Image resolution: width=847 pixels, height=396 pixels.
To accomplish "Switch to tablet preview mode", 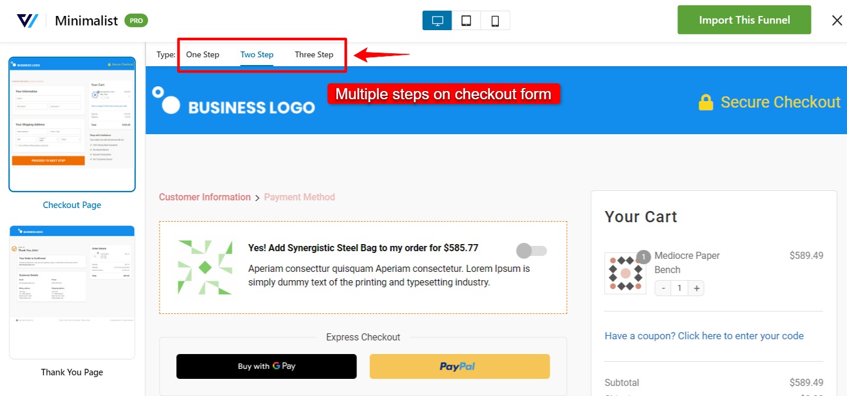I will (x=466, y=21).
